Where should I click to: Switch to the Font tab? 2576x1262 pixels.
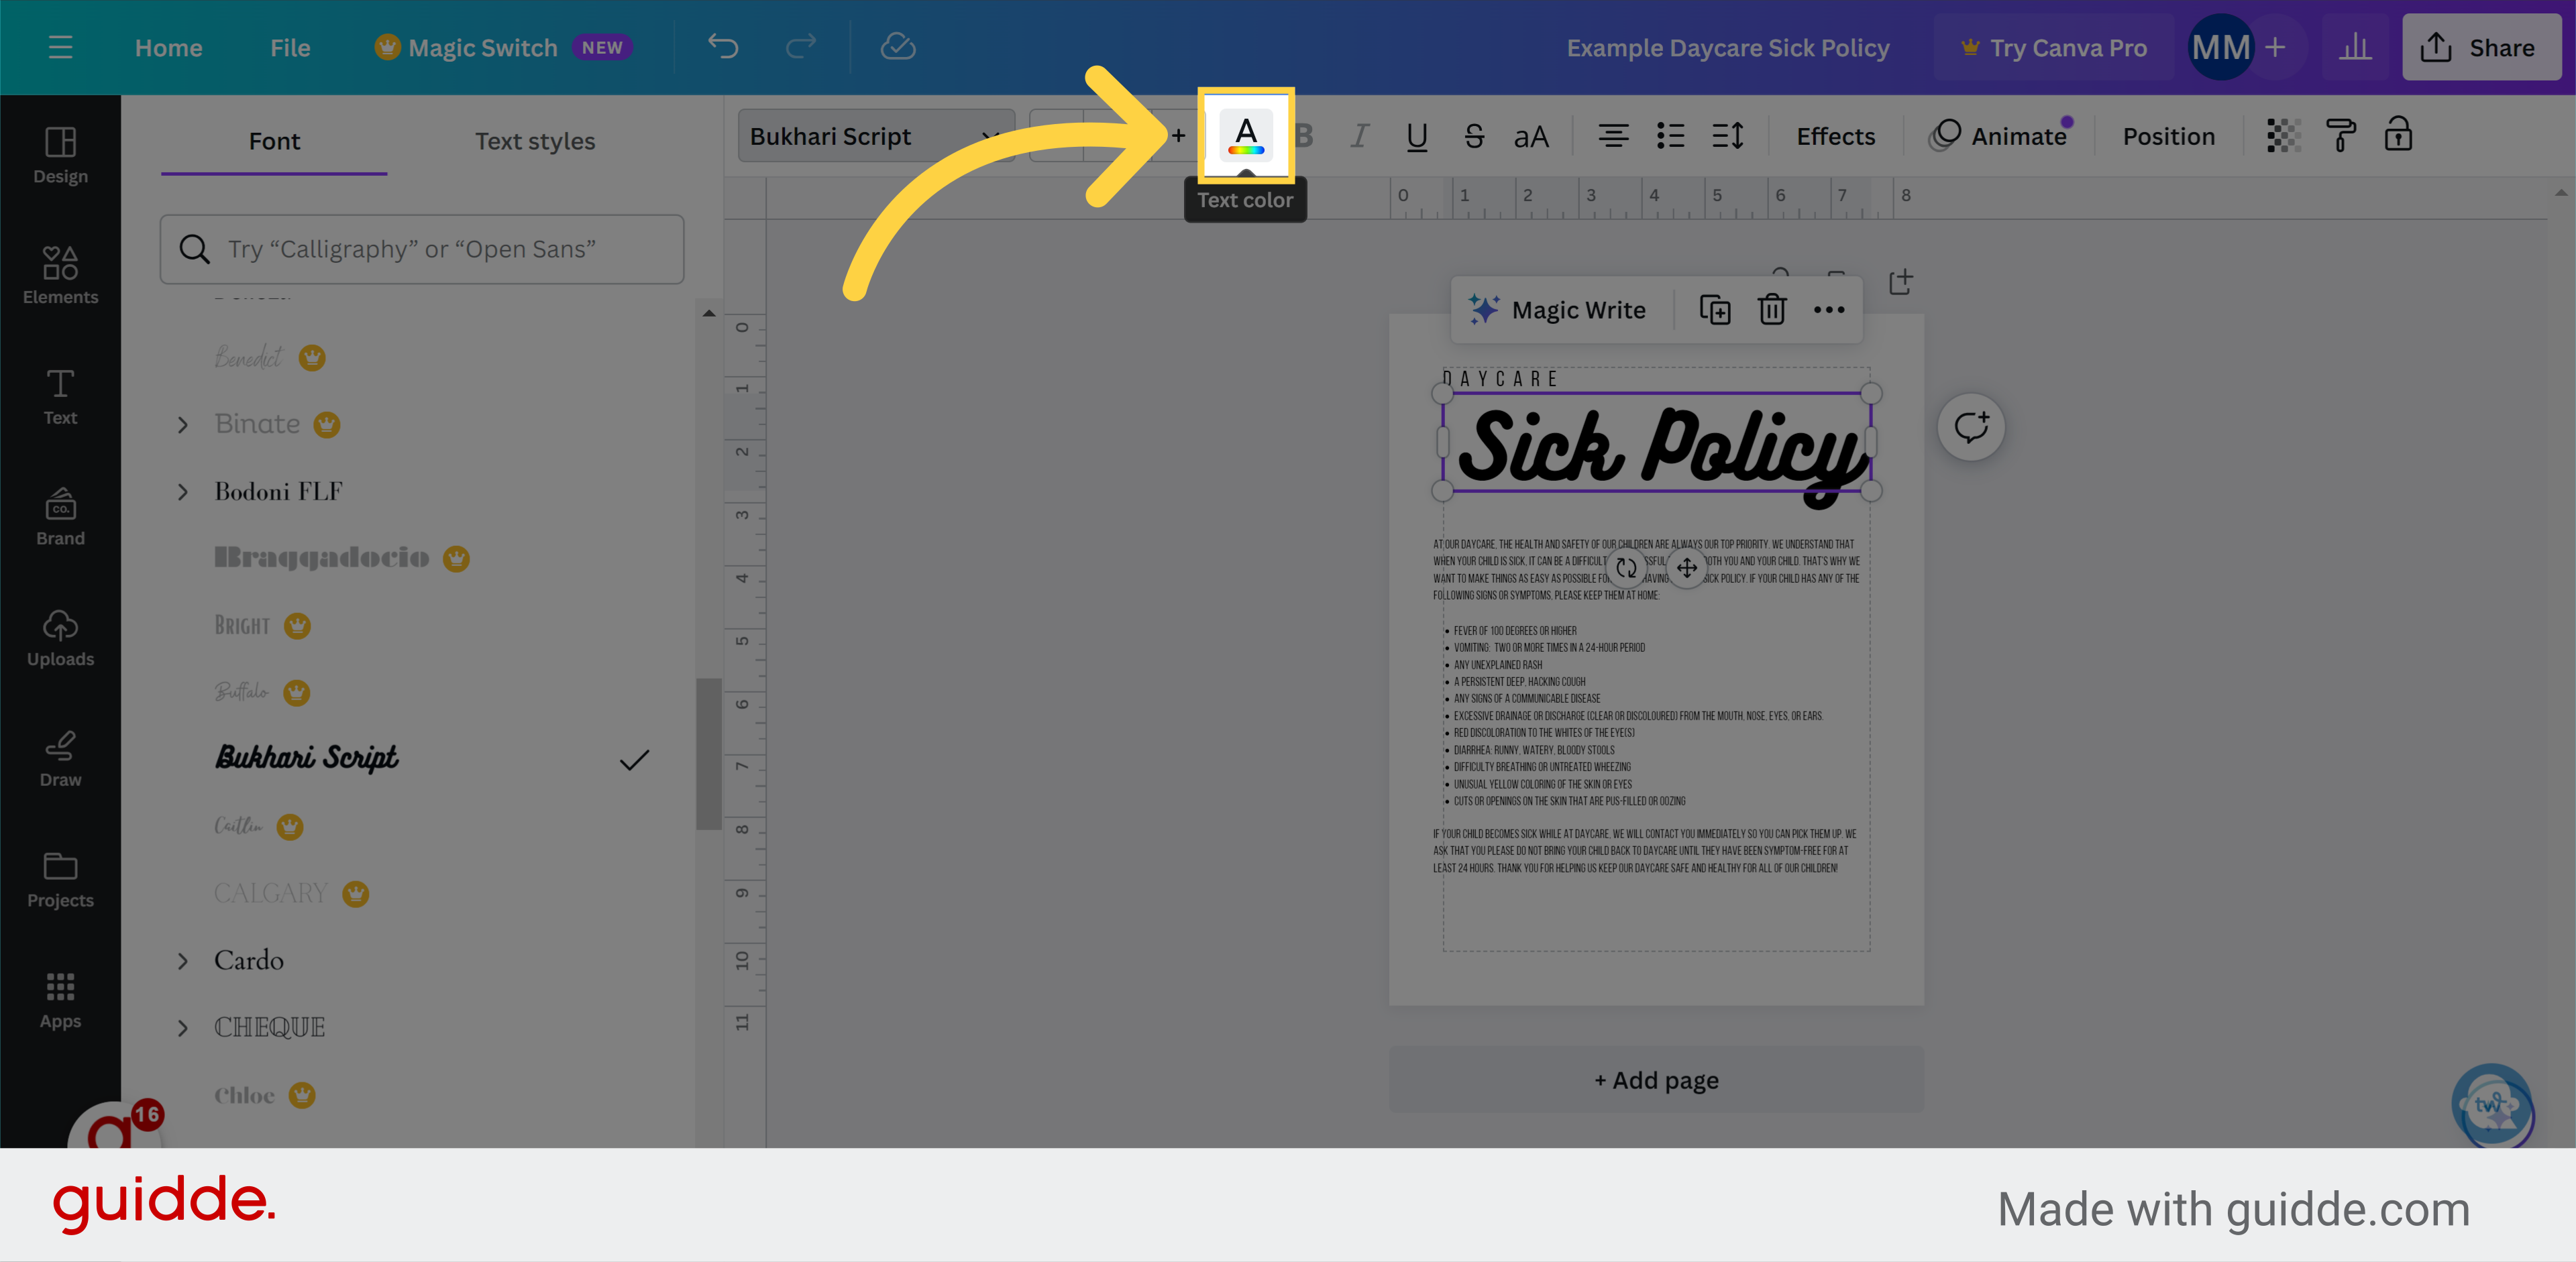click(x=274, y=141)
